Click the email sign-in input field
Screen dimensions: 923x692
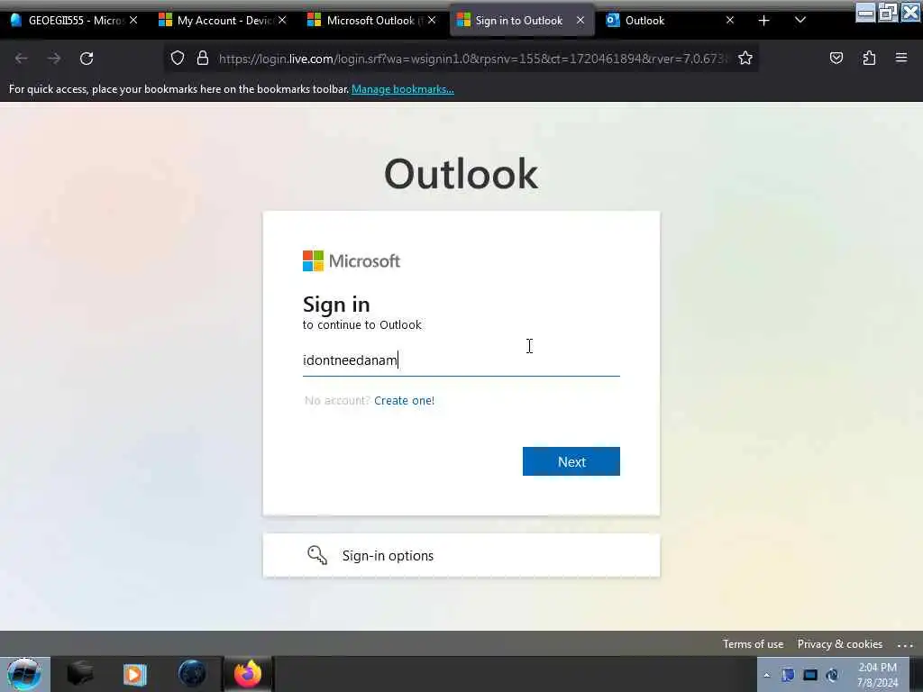(x=461, y=360)
